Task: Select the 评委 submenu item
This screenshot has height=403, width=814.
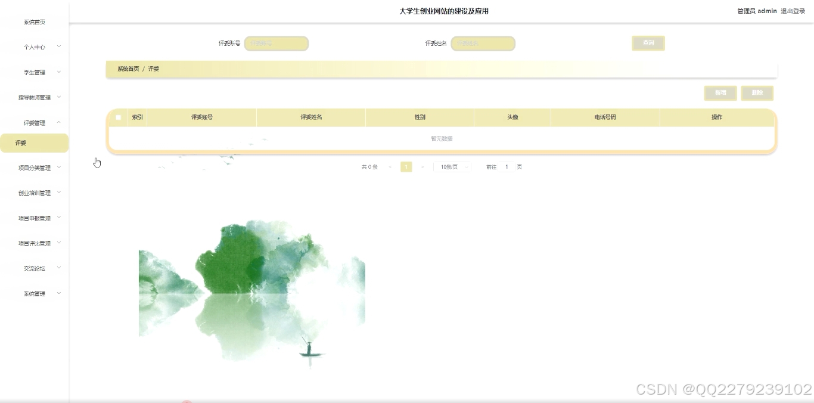Action: coord(34,143)
